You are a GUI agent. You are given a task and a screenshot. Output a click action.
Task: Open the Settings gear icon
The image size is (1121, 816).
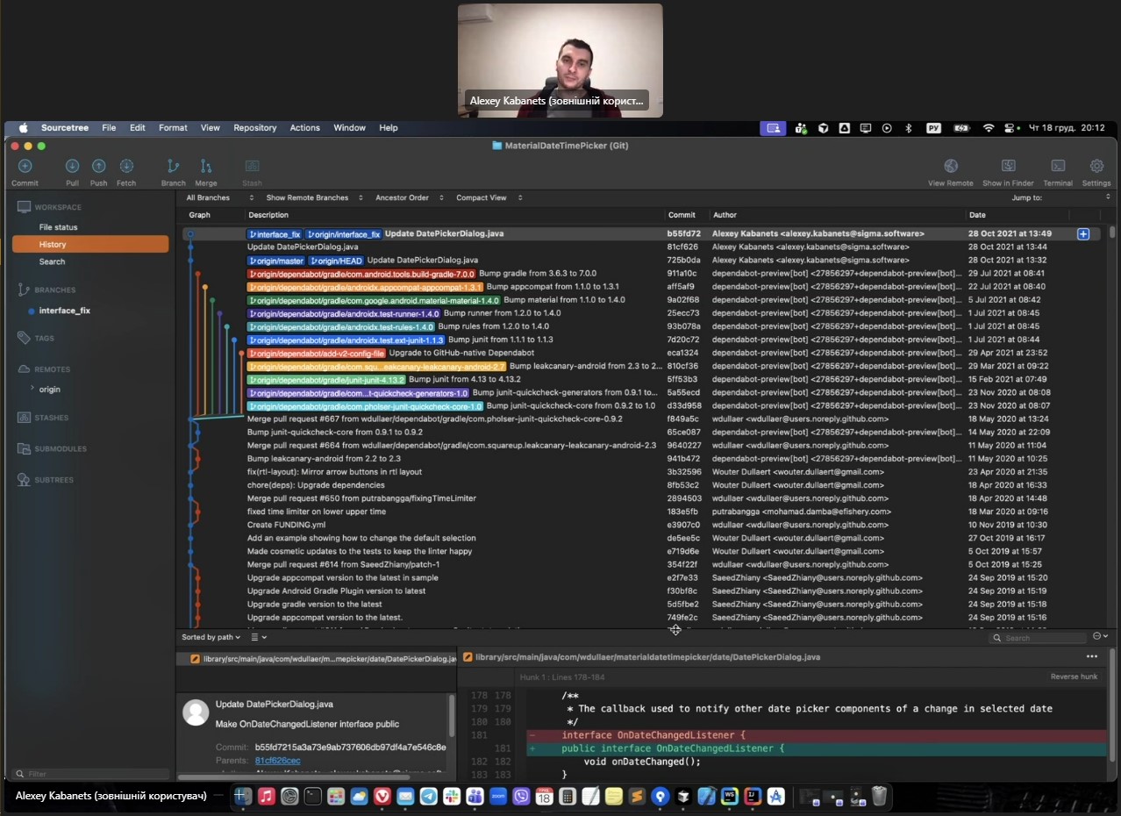click(x=1096, y=167)
